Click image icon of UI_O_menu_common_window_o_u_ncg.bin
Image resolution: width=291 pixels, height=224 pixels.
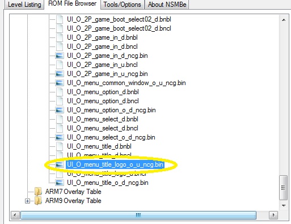(x=60, y=83)
